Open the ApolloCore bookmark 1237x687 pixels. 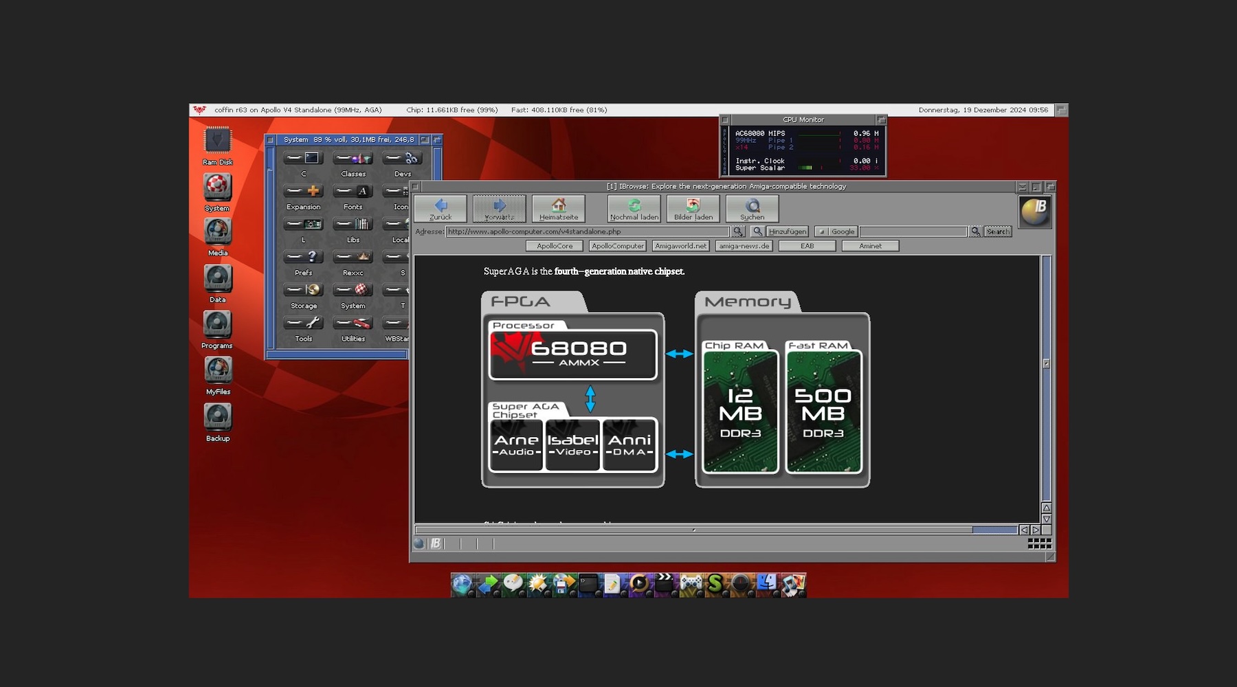pyautogui.click(x=555, y=246)
